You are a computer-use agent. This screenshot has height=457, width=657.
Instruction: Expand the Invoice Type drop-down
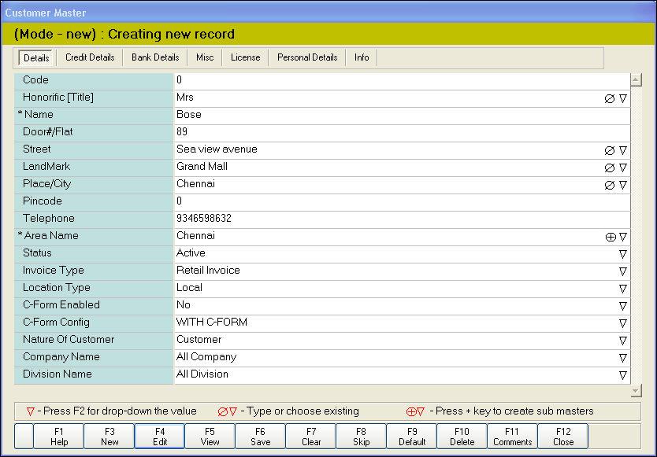[x=622, y=271]
